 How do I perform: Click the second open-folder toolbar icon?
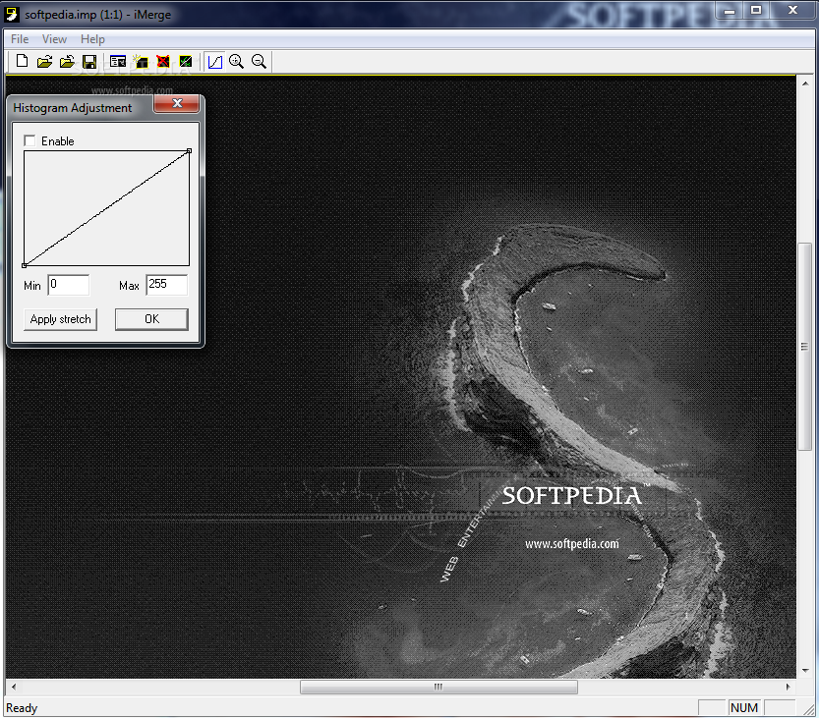pos(67,62)
